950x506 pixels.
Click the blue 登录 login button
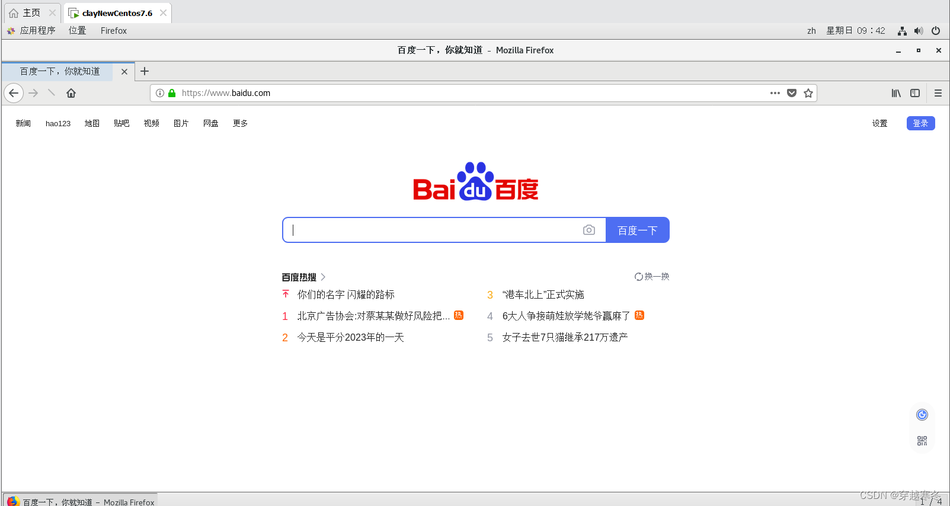(921, 123)
